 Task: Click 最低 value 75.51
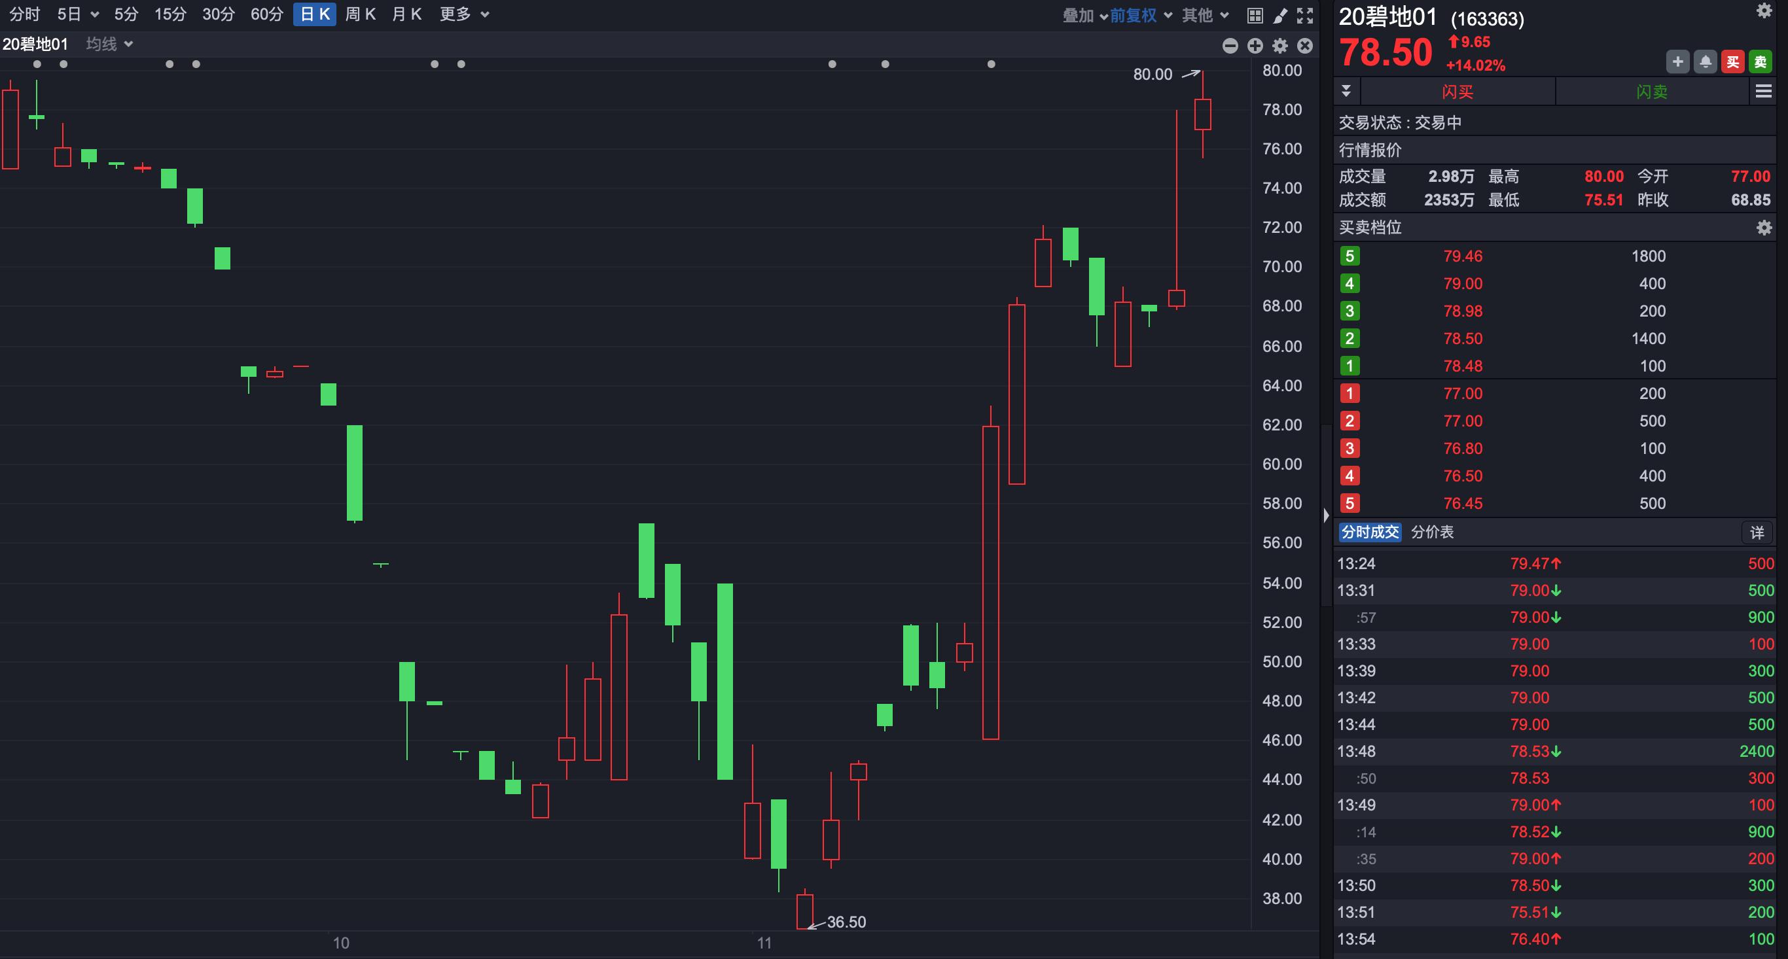pyautogui.click(x=1603, y=200)
